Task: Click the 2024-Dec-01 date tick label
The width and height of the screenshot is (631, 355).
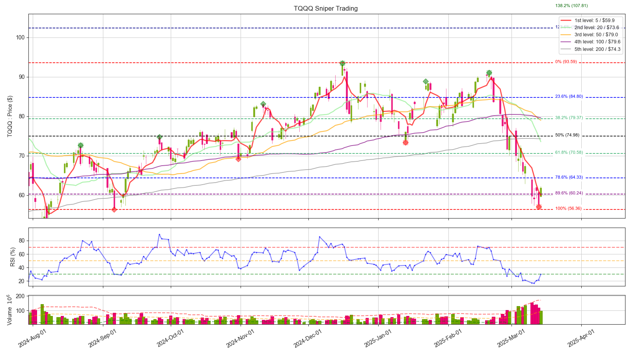Action: click(x=308, y=338)
